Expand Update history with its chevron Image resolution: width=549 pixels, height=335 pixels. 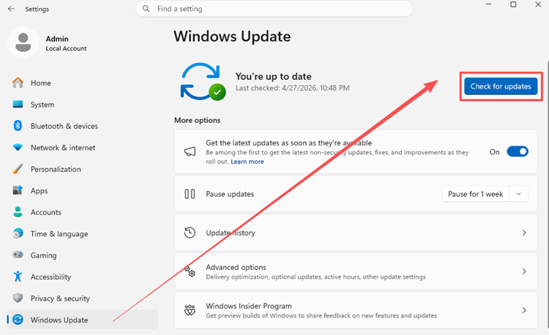pos(524,233)
